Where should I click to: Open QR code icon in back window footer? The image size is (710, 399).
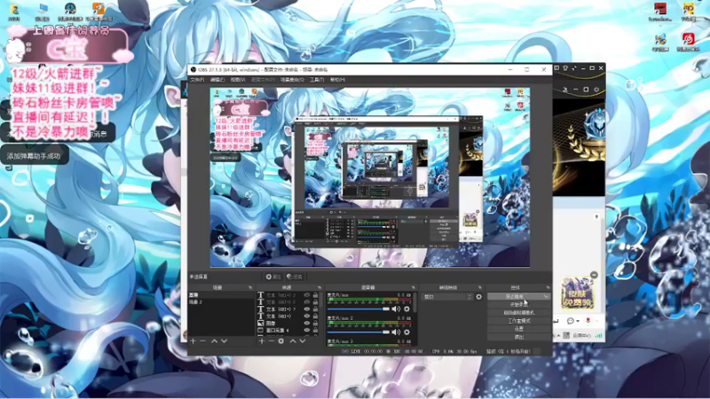[566, 336]
